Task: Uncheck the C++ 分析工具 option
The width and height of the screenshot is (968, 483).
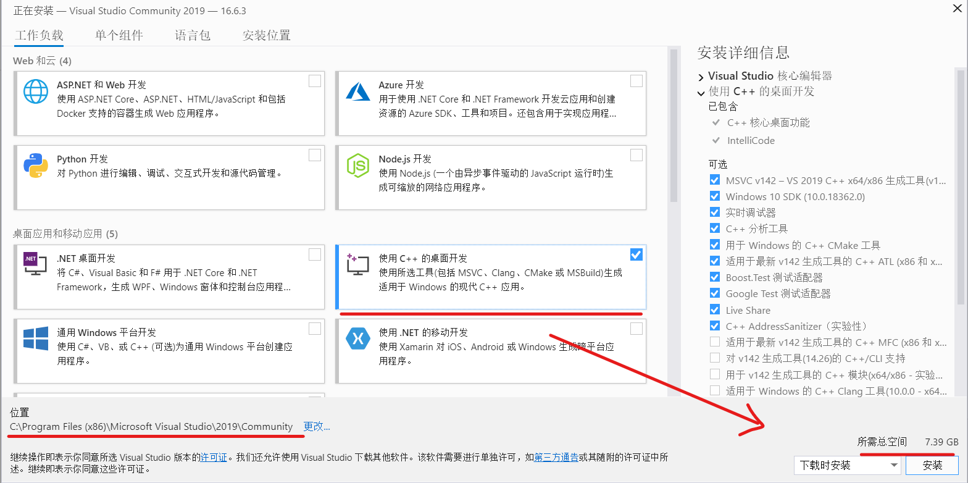Action: pos(715,229)
